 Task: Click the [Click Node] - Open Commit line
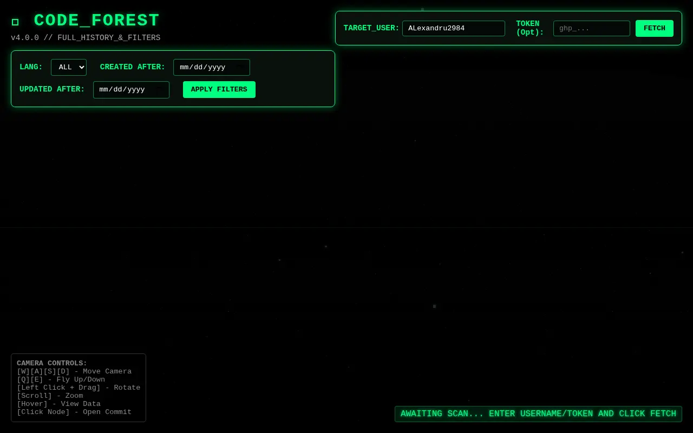pyautogui.click(x=74, y=412)
